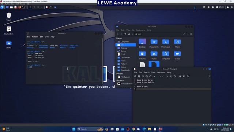Select the Pictures folder in Thunar file view
The width and height of the screenshot is (234, 132).
click(142, 55)
